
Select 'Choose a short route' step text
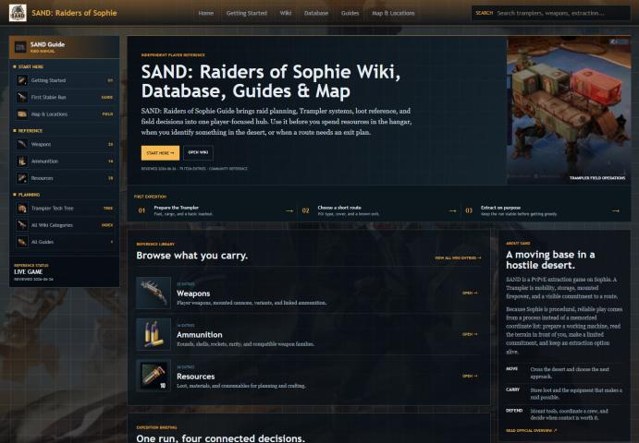tap(339, 208)
